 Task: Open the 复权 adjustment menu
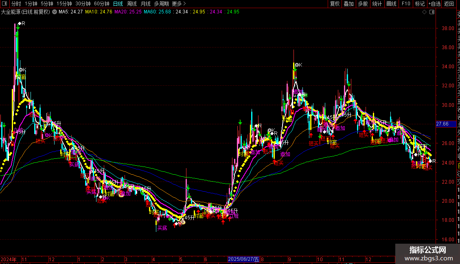[x=335, y=4]
